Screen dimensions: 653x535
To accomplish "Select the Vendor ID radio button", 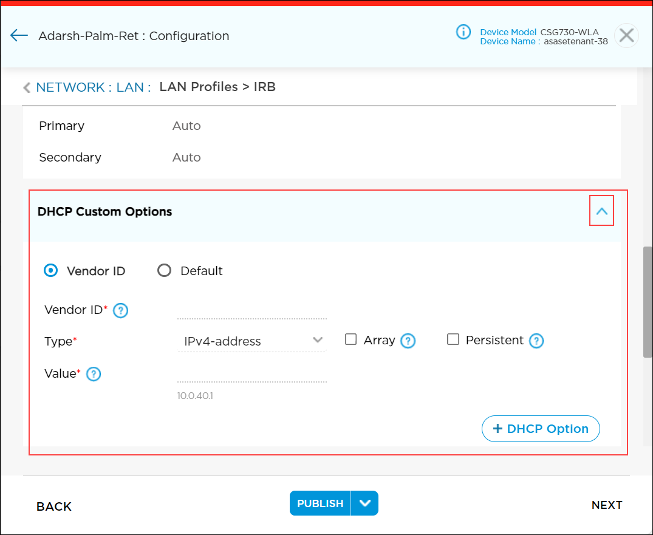I will coord(50,270).
